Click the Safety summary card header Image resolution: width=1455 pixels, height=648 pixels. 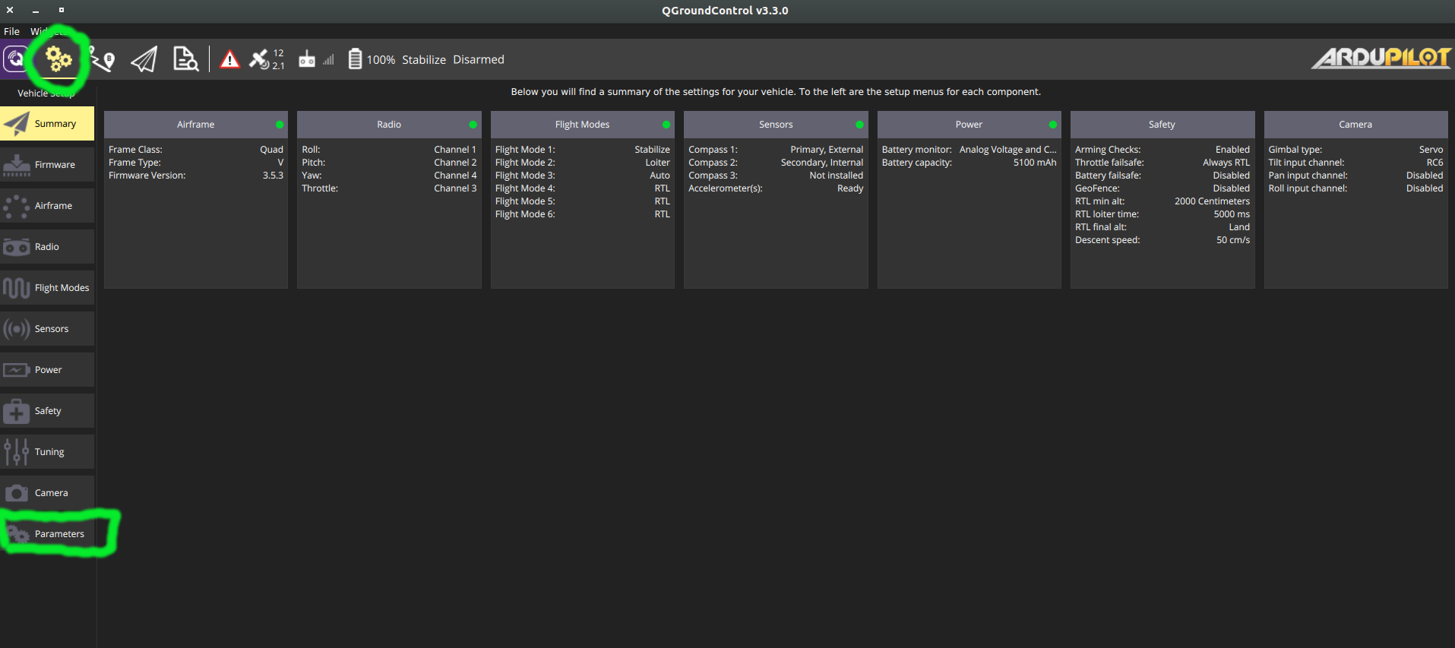[1162, 125]
